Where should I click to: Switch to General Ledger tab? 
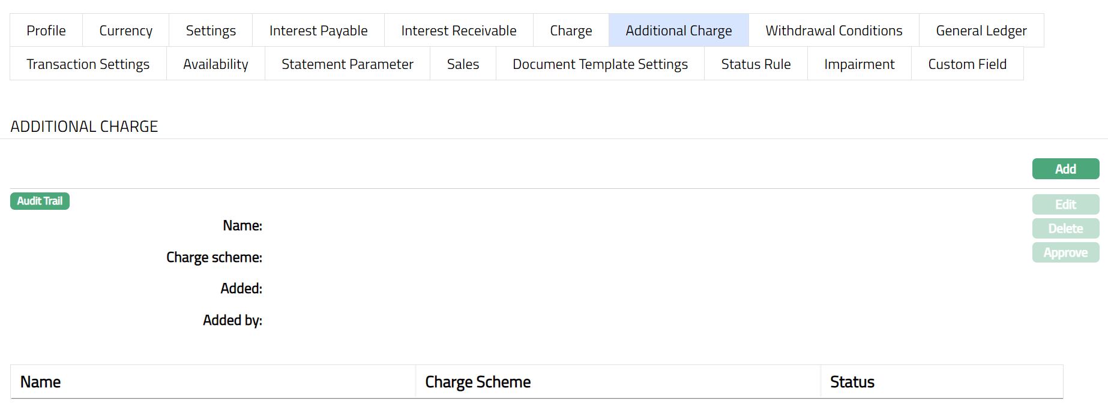click(981, 31)
